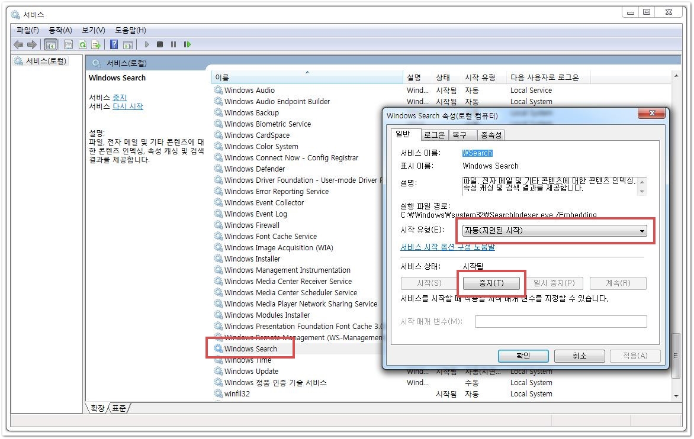This screenshot has width=694, height=439.
Task: Click the gear icon next to Windows Update
Action: (x=218, y=372)
